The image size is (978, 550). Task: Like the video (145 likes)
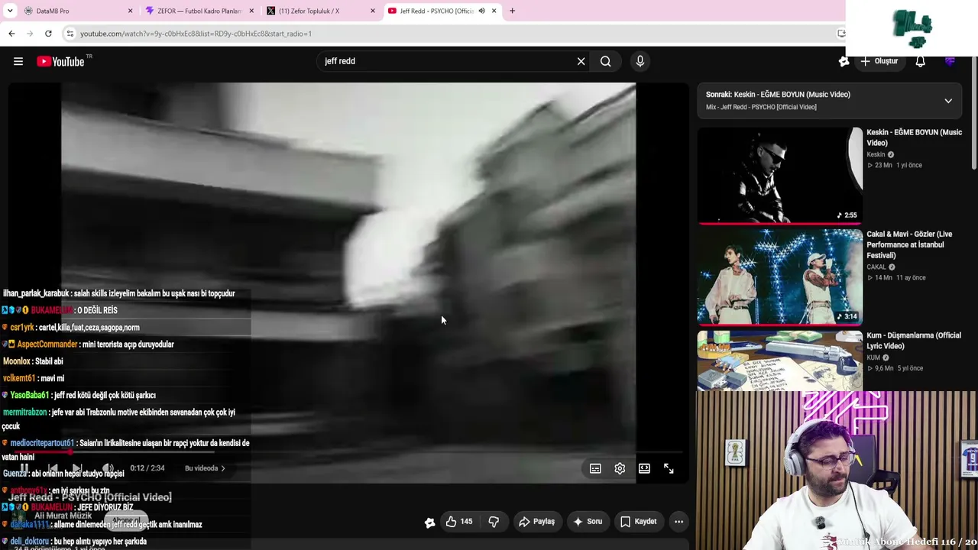point(459,522)
